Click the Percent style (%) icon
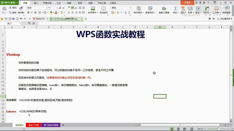The image size is (234, 131). tap(118, 13)
